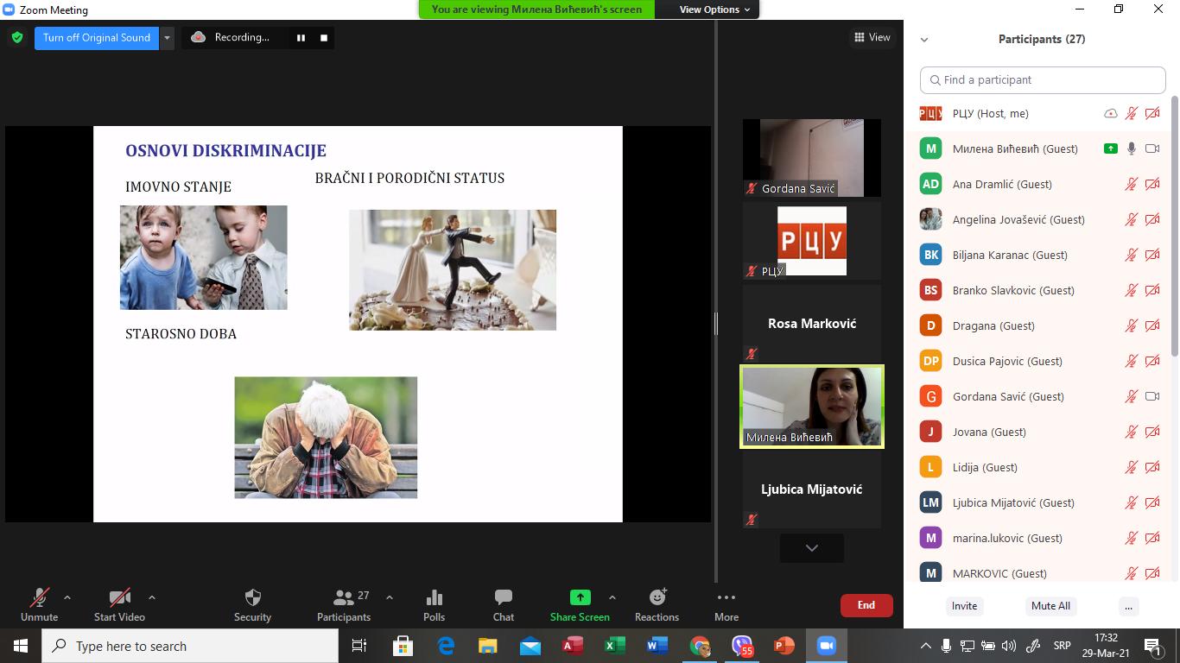
Task: Open the Security shield options
Action: [x=252, y=604]
